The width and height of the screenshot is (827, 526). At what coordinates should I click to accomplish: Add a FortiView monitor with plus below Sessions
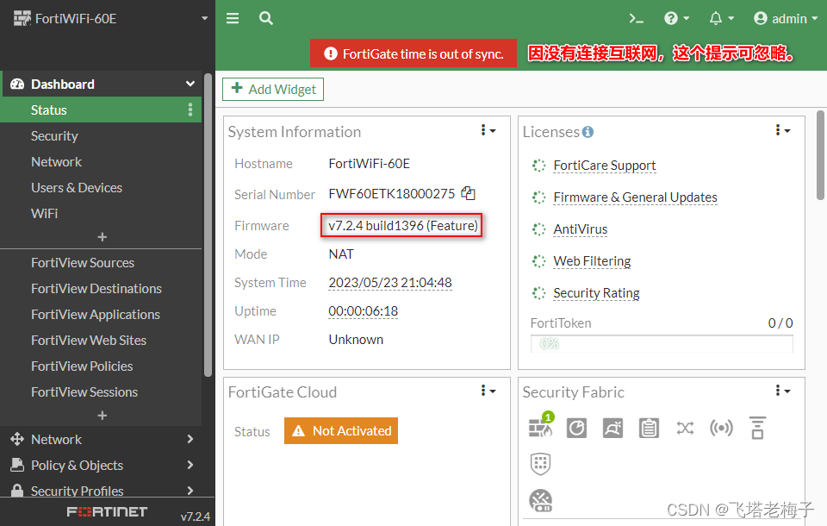102,416
